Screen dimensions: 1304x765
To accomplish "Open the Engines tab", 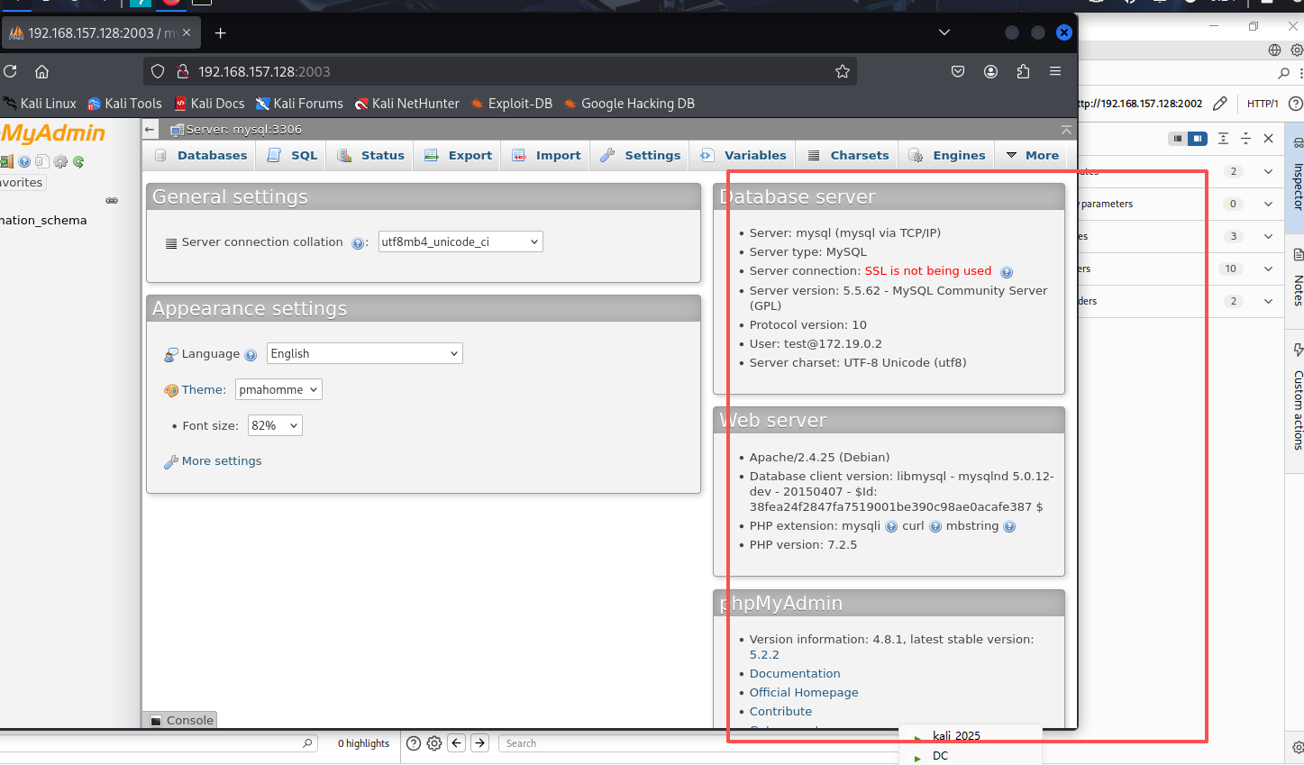I will (947, 155).
